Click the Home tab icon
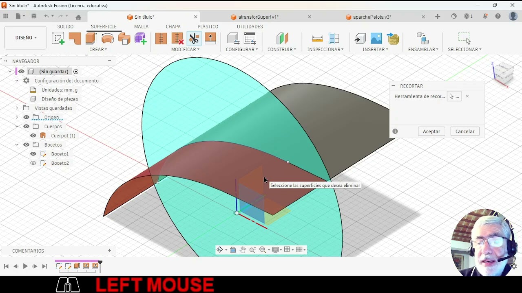The height and width of the screenshot is (293, 522). point(78,17)
